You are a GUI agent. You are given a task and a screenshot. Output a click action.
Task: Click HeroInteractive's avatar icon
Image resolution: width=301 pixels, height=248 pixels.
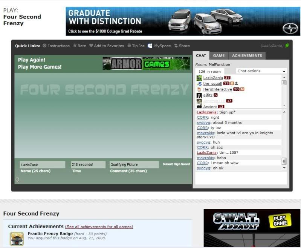[199, 90]
